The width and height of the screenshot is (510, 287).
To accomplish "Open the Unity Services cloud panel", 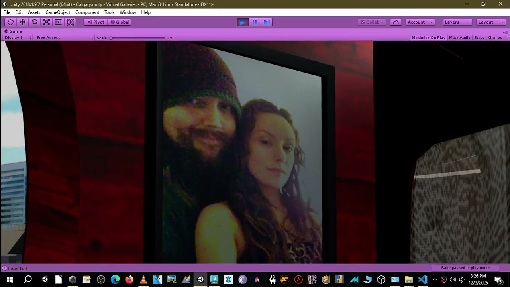I will (396, 22).
